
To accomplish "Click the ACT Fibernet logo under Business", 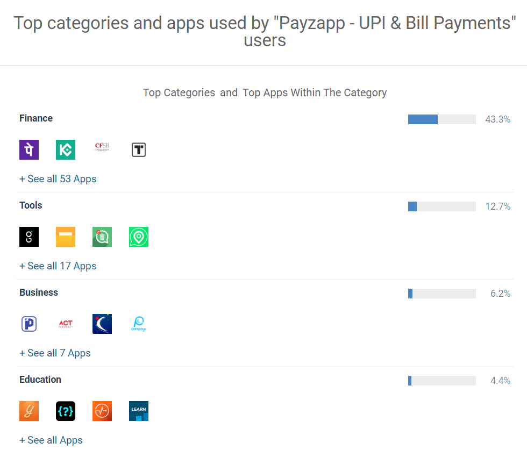I will [x=65, y=324].
